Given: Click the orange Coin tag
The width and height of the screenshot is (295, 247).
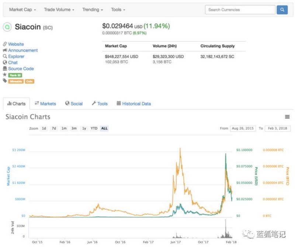Looking at the screenshot, I should pos(29,81).
